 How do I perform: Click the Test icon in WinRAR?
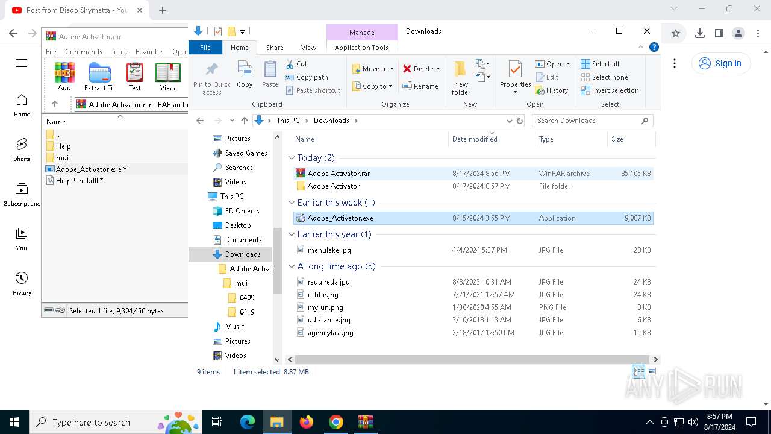click(135, 77)
